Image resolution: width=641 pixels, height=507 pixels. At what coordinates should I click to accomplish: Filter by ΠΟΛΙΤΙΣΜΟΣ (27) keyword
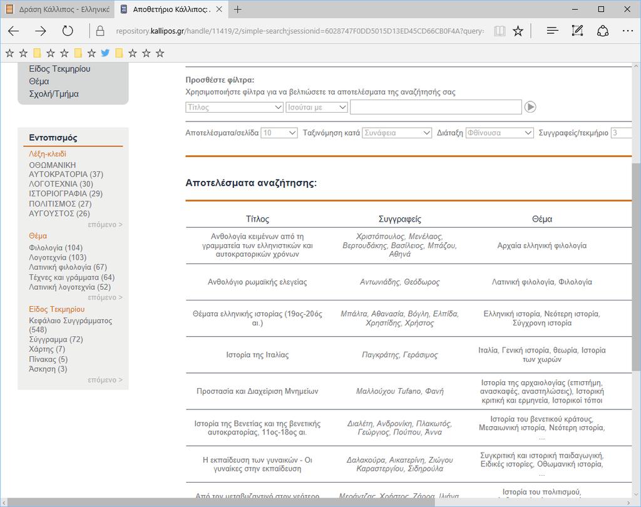(60, 203)
